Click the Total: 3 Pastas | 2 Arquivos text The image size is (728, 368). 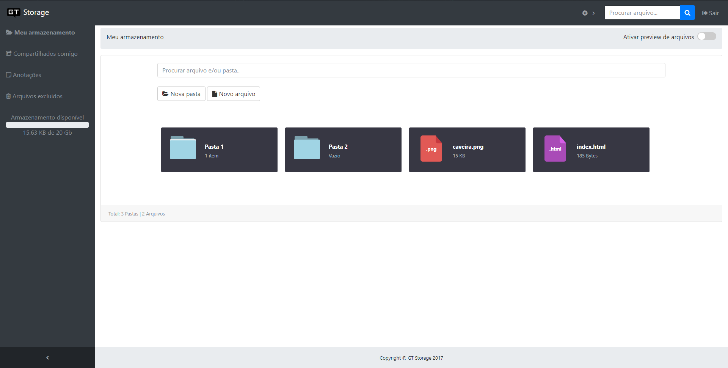[x=136, y=214]
